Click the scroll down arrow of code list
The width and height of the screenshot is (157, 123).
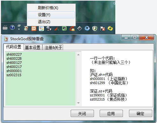coord(78,103)
